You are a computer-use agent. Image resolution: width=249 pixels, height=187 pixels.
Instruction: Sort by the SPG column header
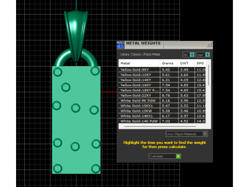[200, 63]
